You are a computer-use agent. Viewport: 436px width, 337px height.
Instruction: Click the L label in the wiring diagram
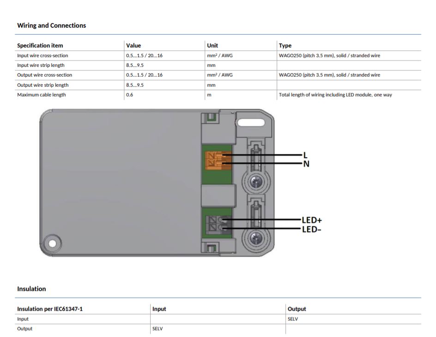click(x=305, y=155)
